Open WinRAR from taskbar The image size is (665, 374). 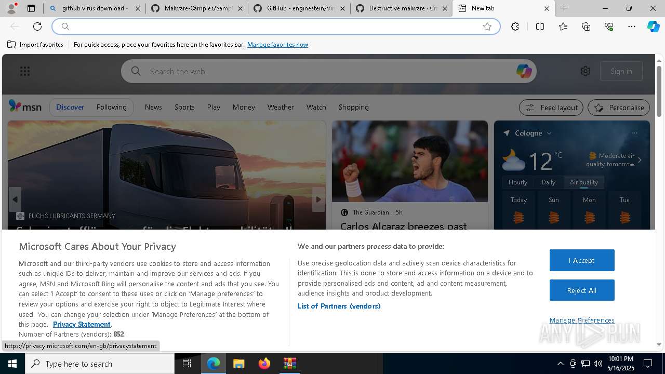[289, 364]
